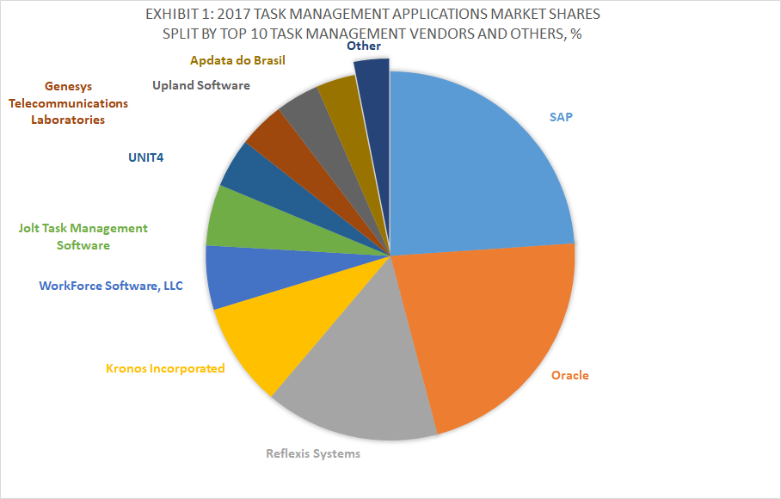Click the 'Genesys Telecommunications Laboratories' label
The height and width of the screenshot is (499, 781).
(68, 103)
